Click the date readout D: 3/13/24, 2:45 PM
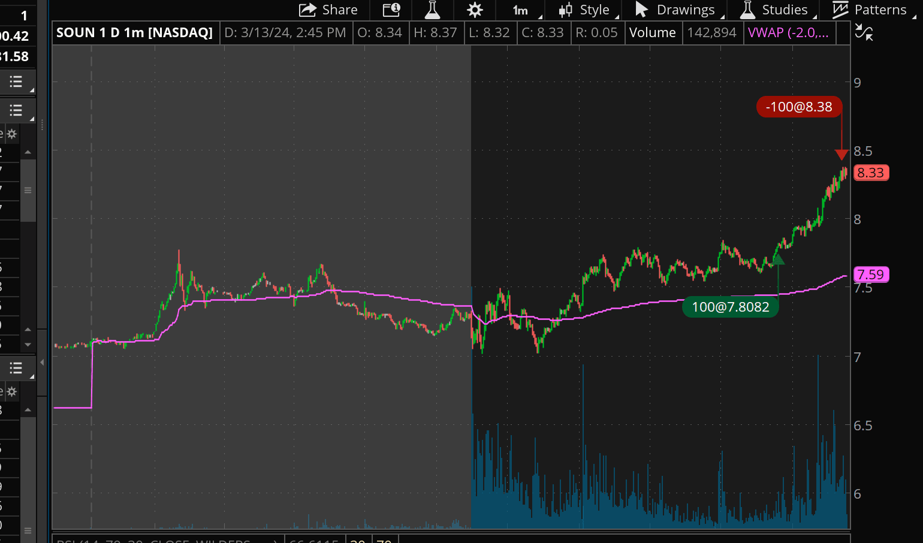 point(285,33)
